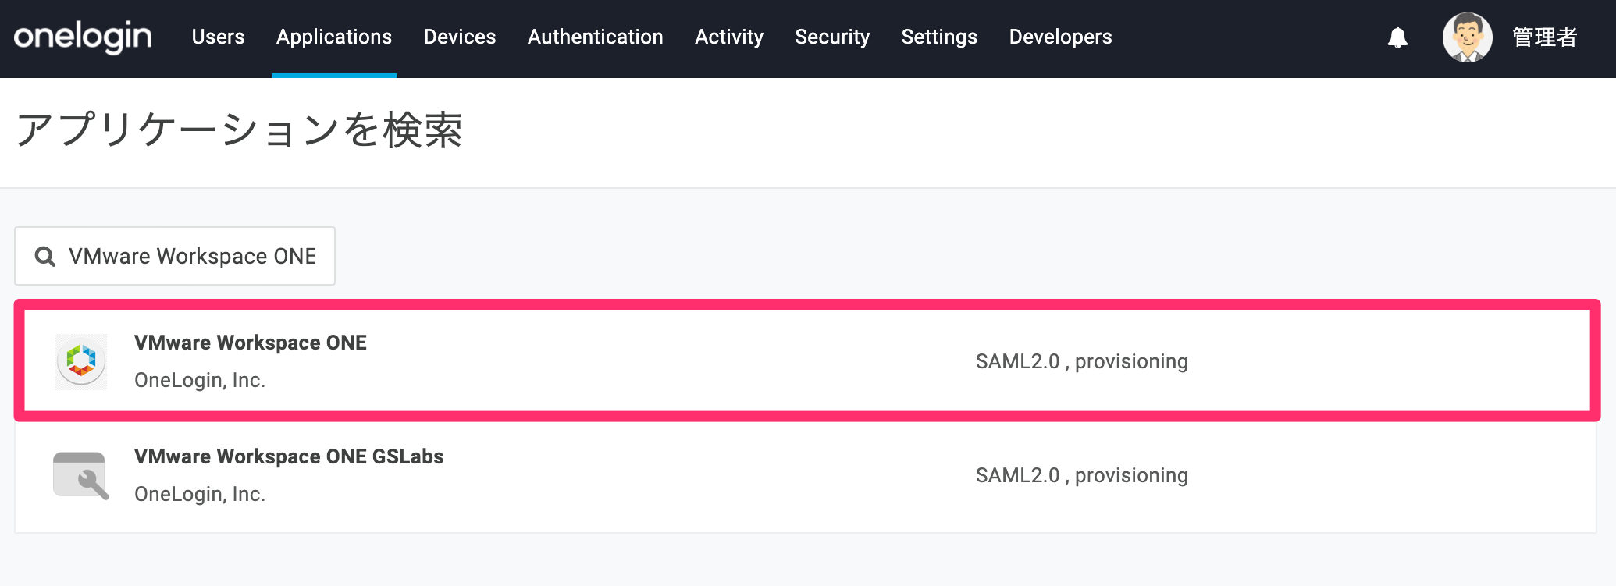Click the search magnifier icon
The height and width of the screenshot is (586, 1616).
pyautogui.click(x=45, y=256)
